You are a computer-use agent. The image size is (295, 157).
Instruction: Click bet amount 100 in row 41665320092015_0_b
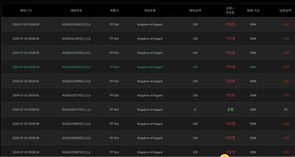(195, 138)
